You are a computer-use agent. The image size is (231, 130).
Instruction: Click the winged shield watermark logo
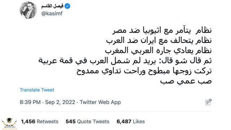click(x=9, y=123)
